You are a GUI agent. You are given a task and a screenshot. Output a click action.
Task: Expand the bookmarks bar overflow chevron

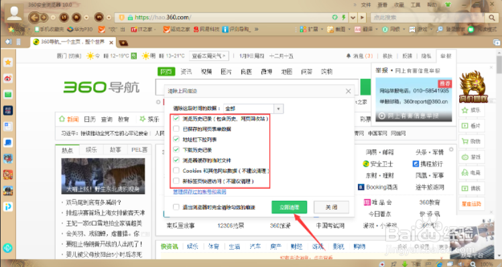pyautogui.click(x=257, y=29)
